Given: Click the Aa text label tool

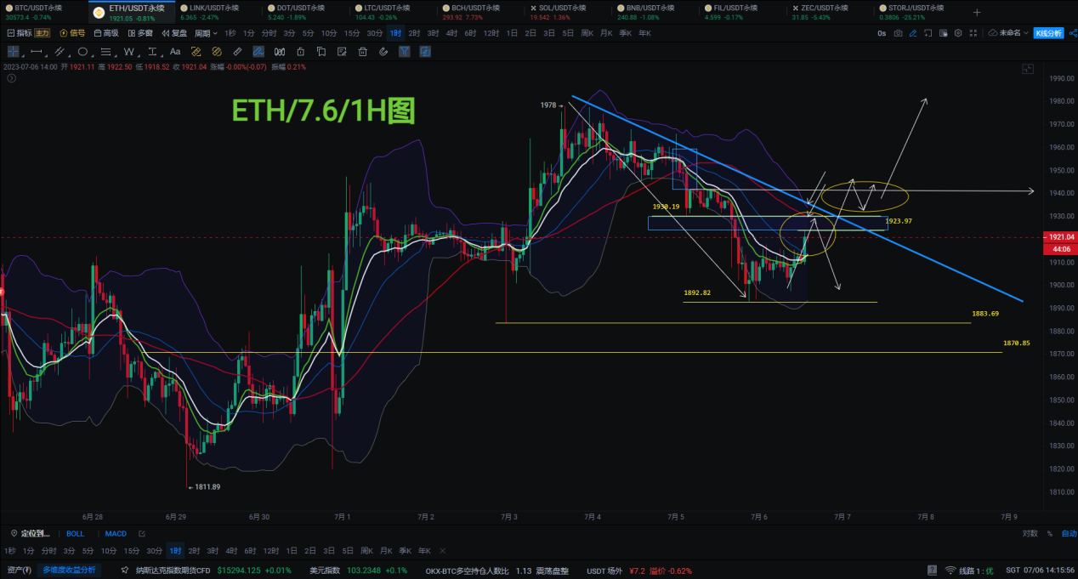Looking at the screenshot, I should pyautogui.click(x=175, y=52).
